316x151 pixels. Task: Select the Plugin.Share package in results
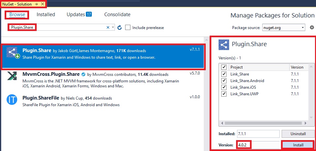[x=103, y=57]
